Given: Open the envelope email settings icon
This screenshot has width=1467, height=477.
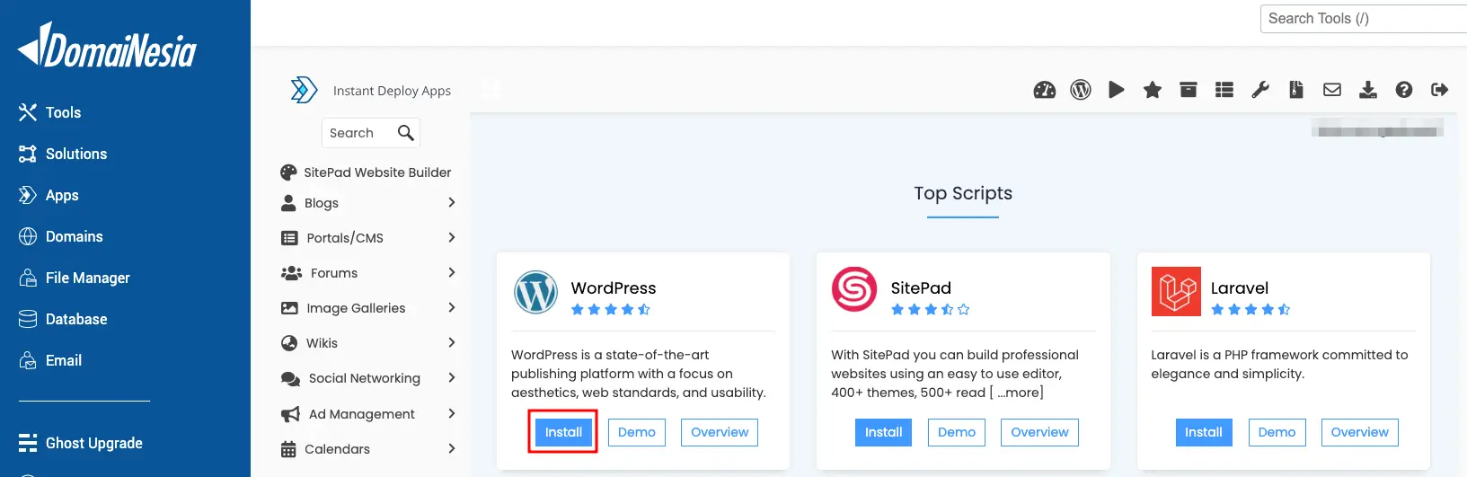Looking at the screenshot, I should pos(1332,90).
